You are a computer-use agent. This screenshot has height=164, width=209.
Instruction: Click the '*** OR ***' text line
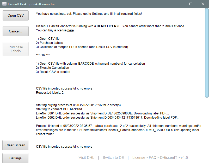pos(43,55)
